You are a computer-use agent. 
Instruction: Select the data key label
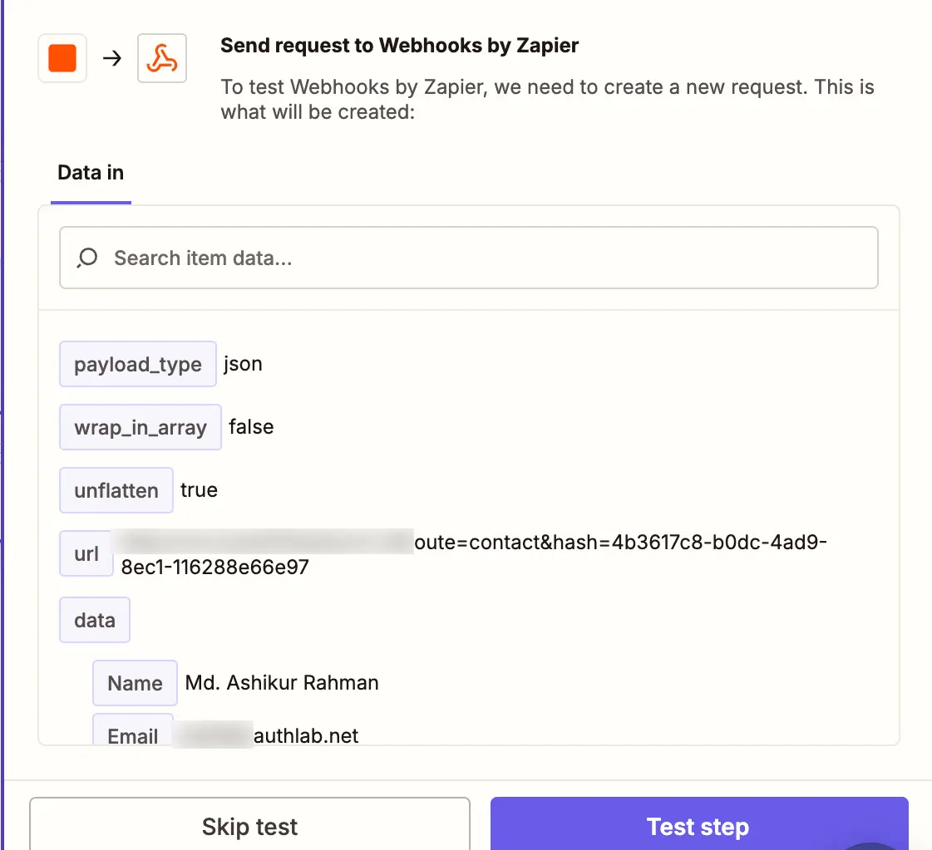tap(95, 620)
